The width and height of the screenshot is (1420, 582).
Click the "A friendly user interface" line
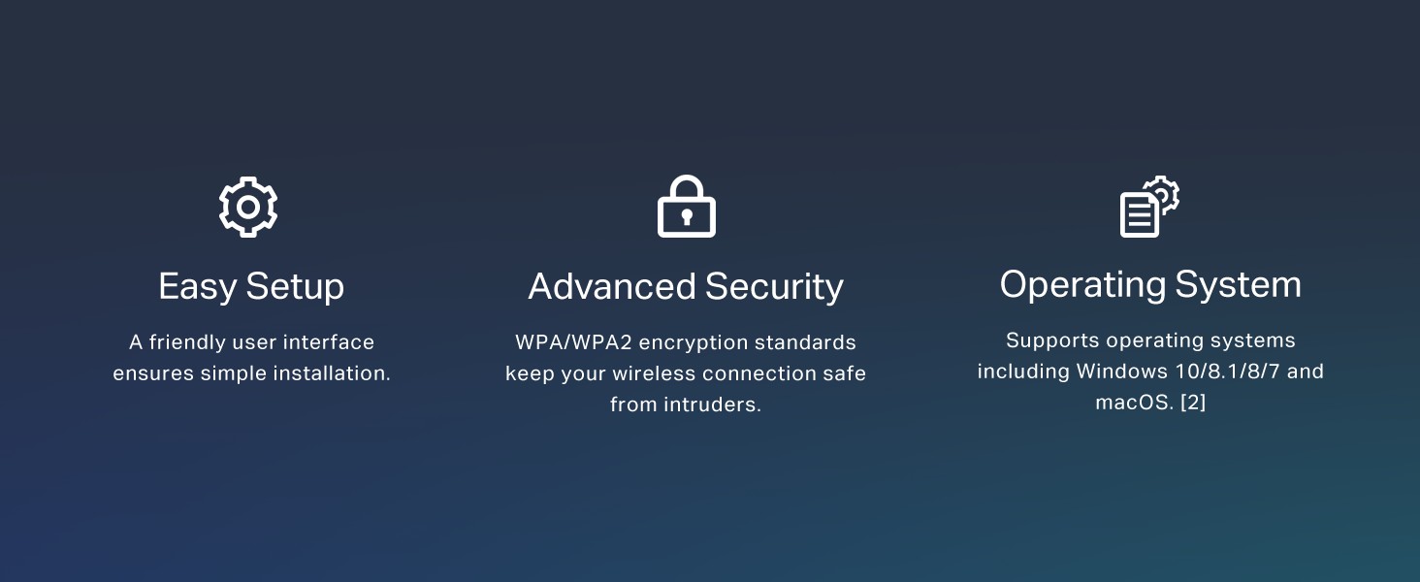pos(251,342)
